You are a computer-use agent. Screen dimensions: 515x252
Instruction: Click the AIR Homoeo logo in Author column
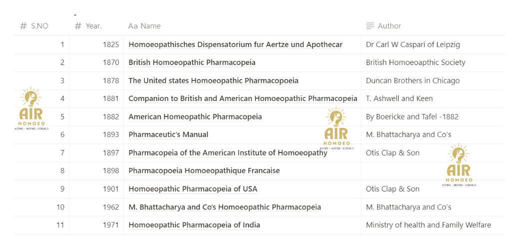(x=459, y=165)
